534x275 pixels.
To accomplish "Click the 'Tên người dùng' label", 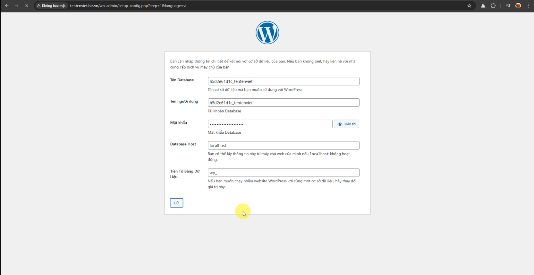I will click(184, 101).
